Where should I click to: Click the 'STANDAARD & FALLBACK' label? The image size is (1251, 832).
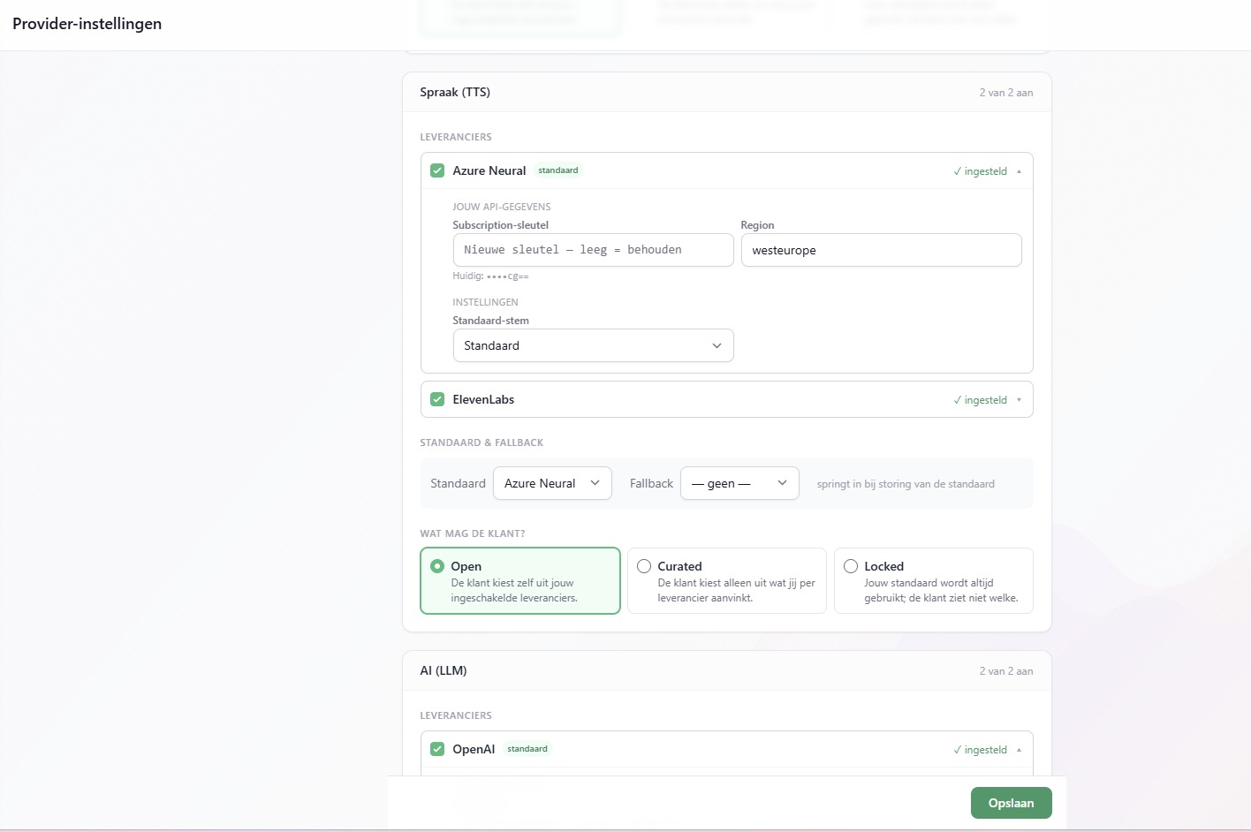point(481,442)
